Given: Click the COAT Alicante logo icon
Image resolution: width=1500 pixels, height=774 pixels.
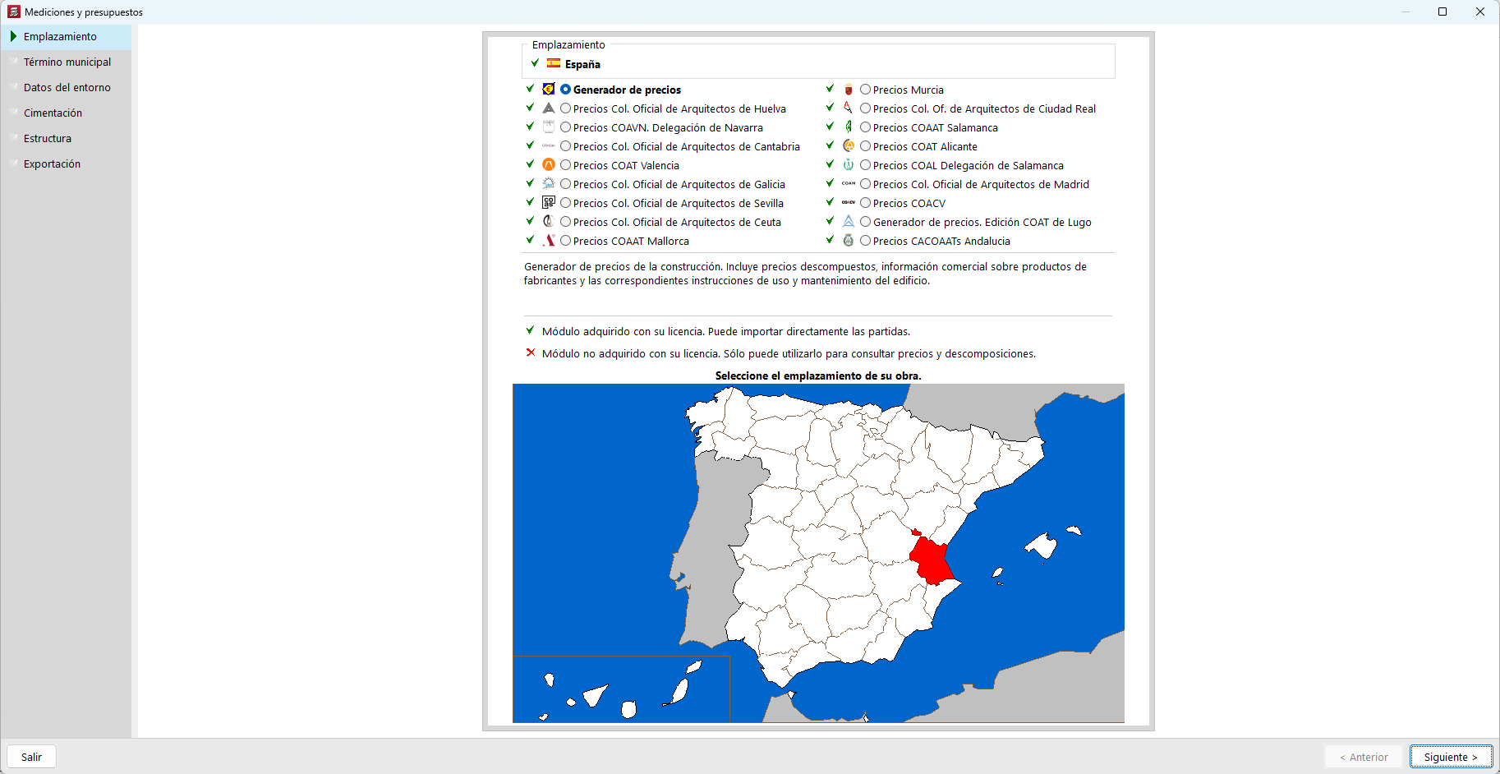Looking at the screenshot, I should (x=849, y=145).
